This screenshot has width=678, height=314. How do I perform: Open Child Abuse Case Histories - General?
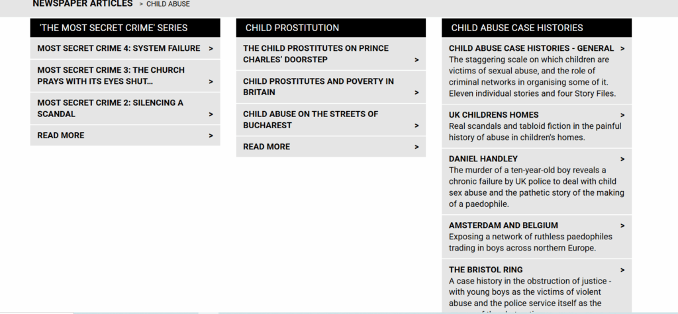(x=531, y=48)
